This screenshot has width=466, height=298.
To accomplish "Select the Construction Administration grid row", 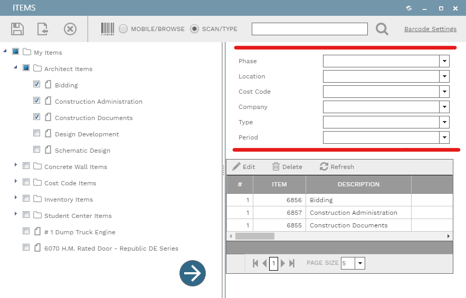I will 353,213.
